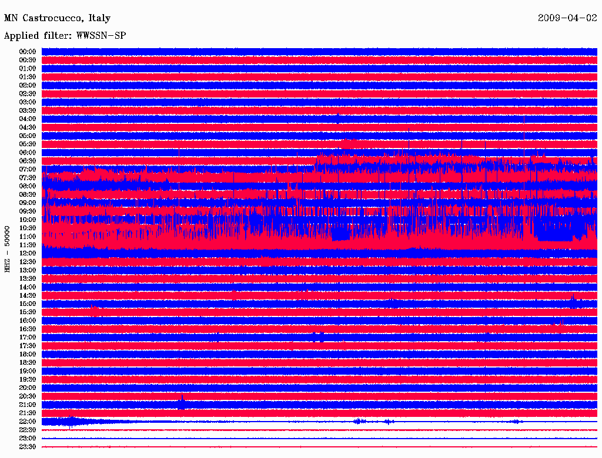Click the 18:00 time label
Screen dimensions: 602x458
tap(28, 354)
